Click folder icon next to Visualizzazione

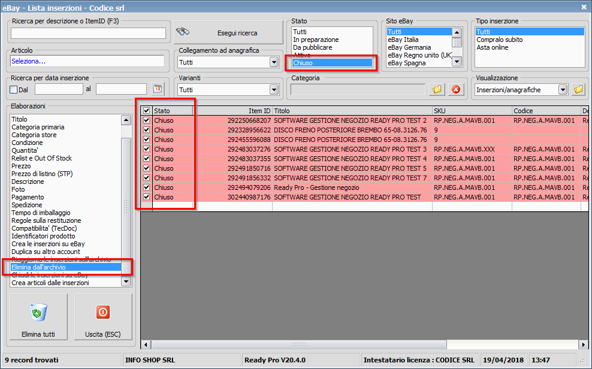[578, 89]
